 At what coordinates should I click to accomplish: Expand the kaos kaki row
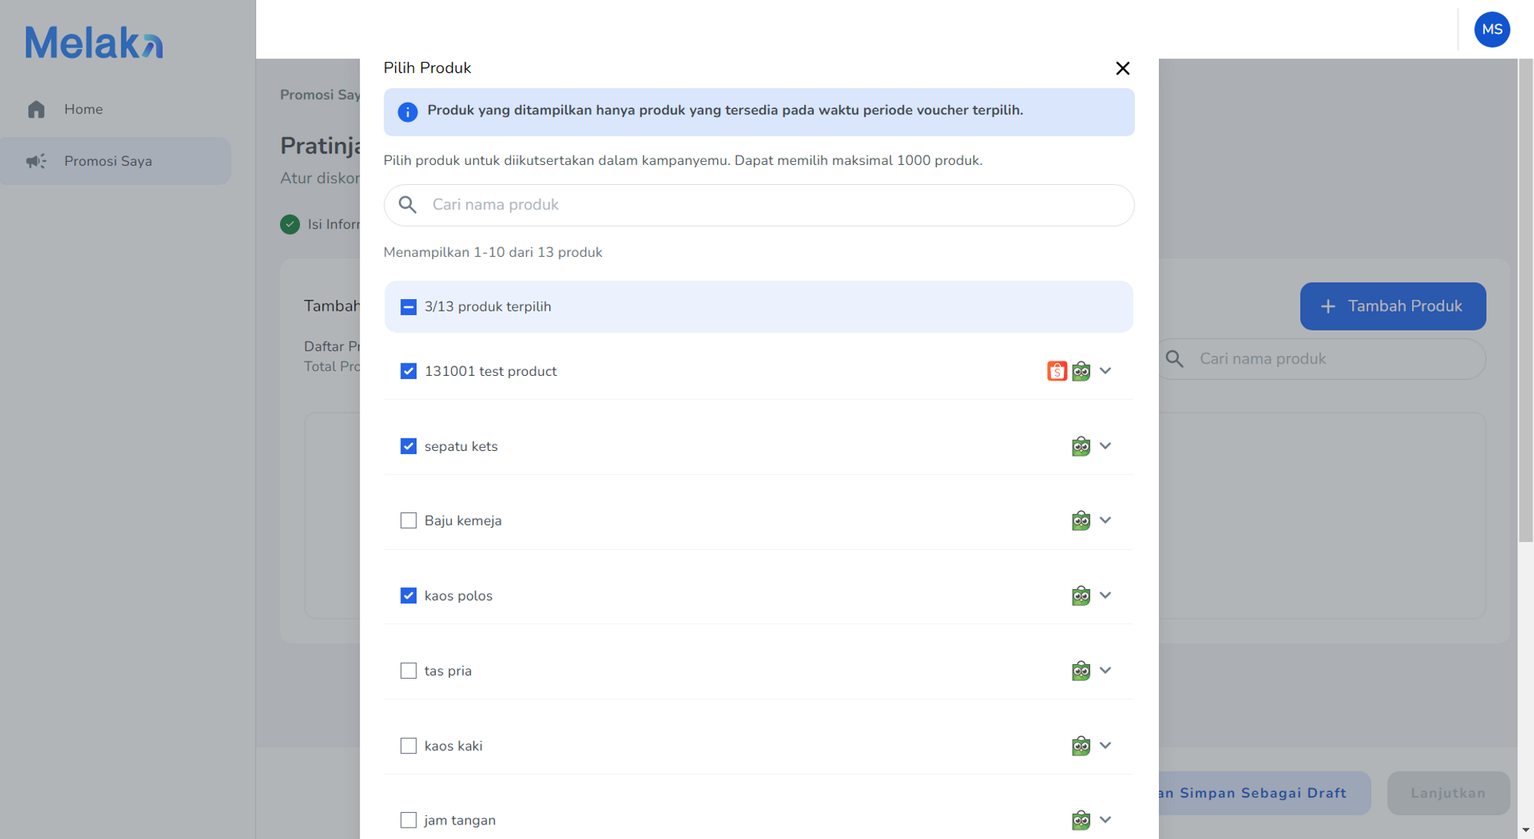[1105, 745]
